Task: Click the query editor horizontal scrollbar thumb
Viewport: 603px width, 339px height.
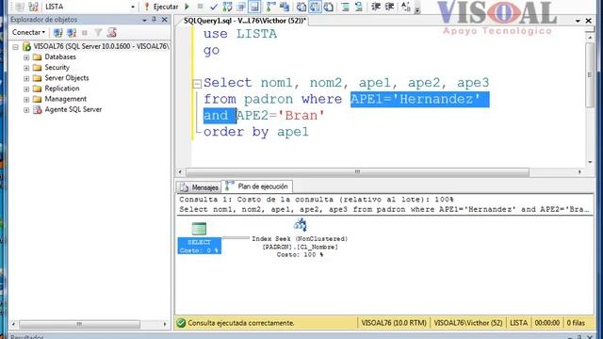Action: (x=357, y=171)
